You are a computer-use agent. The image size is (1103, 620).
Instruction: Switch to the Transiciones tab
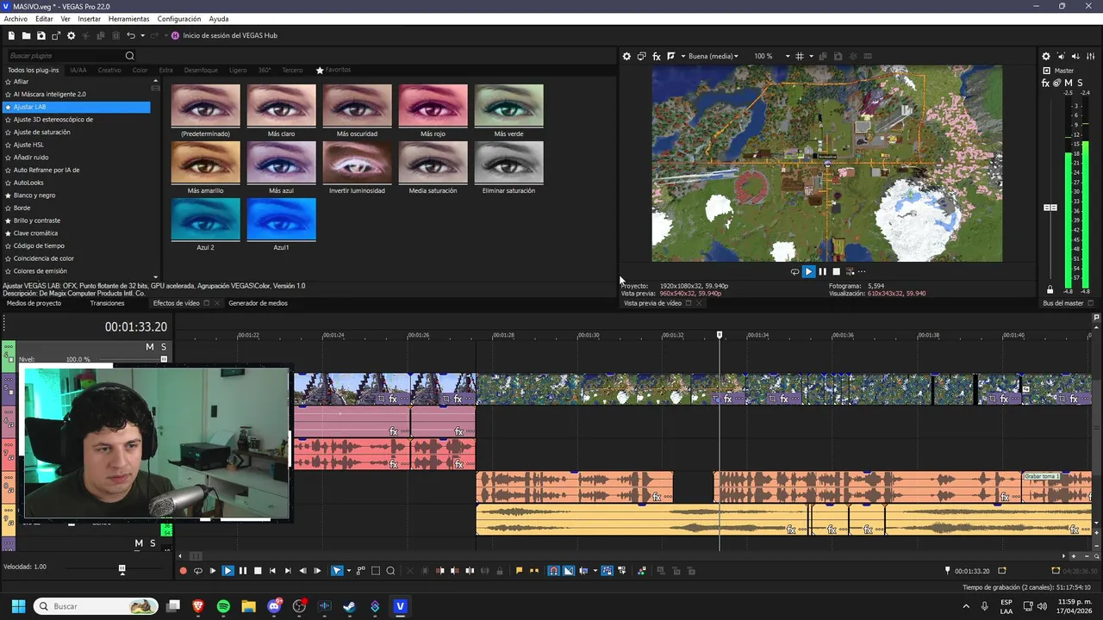coord(107,303)
